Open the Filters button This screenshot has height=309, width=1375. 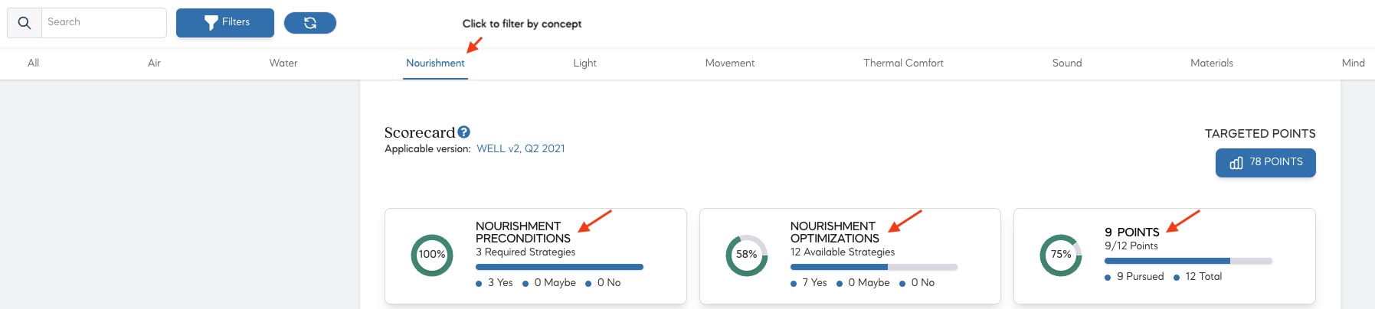(x=225, y=23)
